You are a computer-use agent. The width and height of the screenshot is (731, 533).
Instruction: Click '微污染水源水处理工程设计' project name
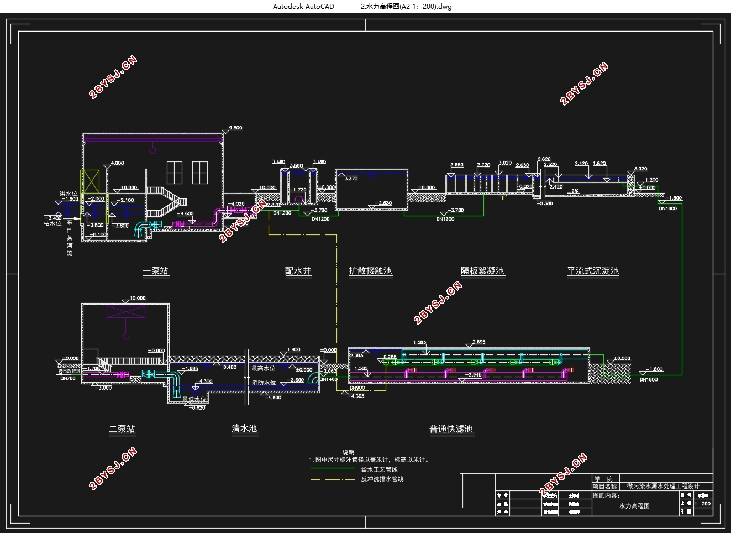[663, 487]
